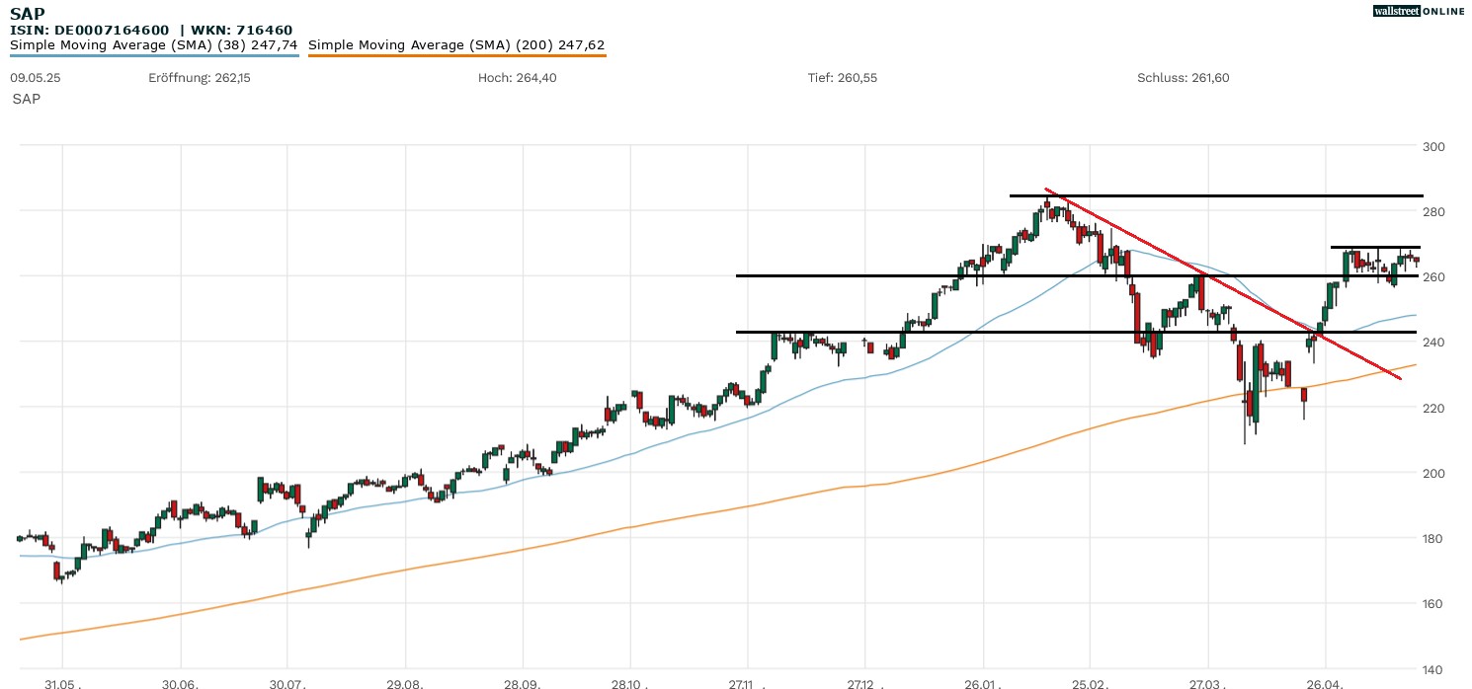Click the 140 price axis label
This screenshot has width=1472, height=689.
click(x=1433, y=669)
